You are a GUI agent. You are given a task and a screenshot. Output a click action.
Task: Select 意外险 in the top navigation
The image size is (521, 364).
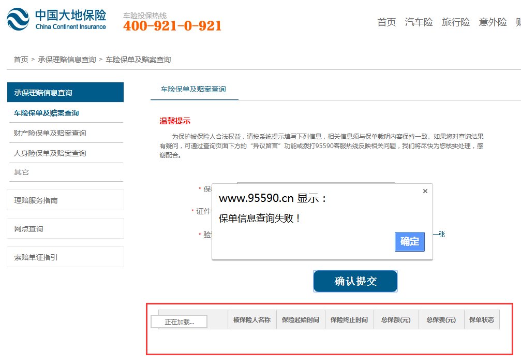tap(493, 22)
